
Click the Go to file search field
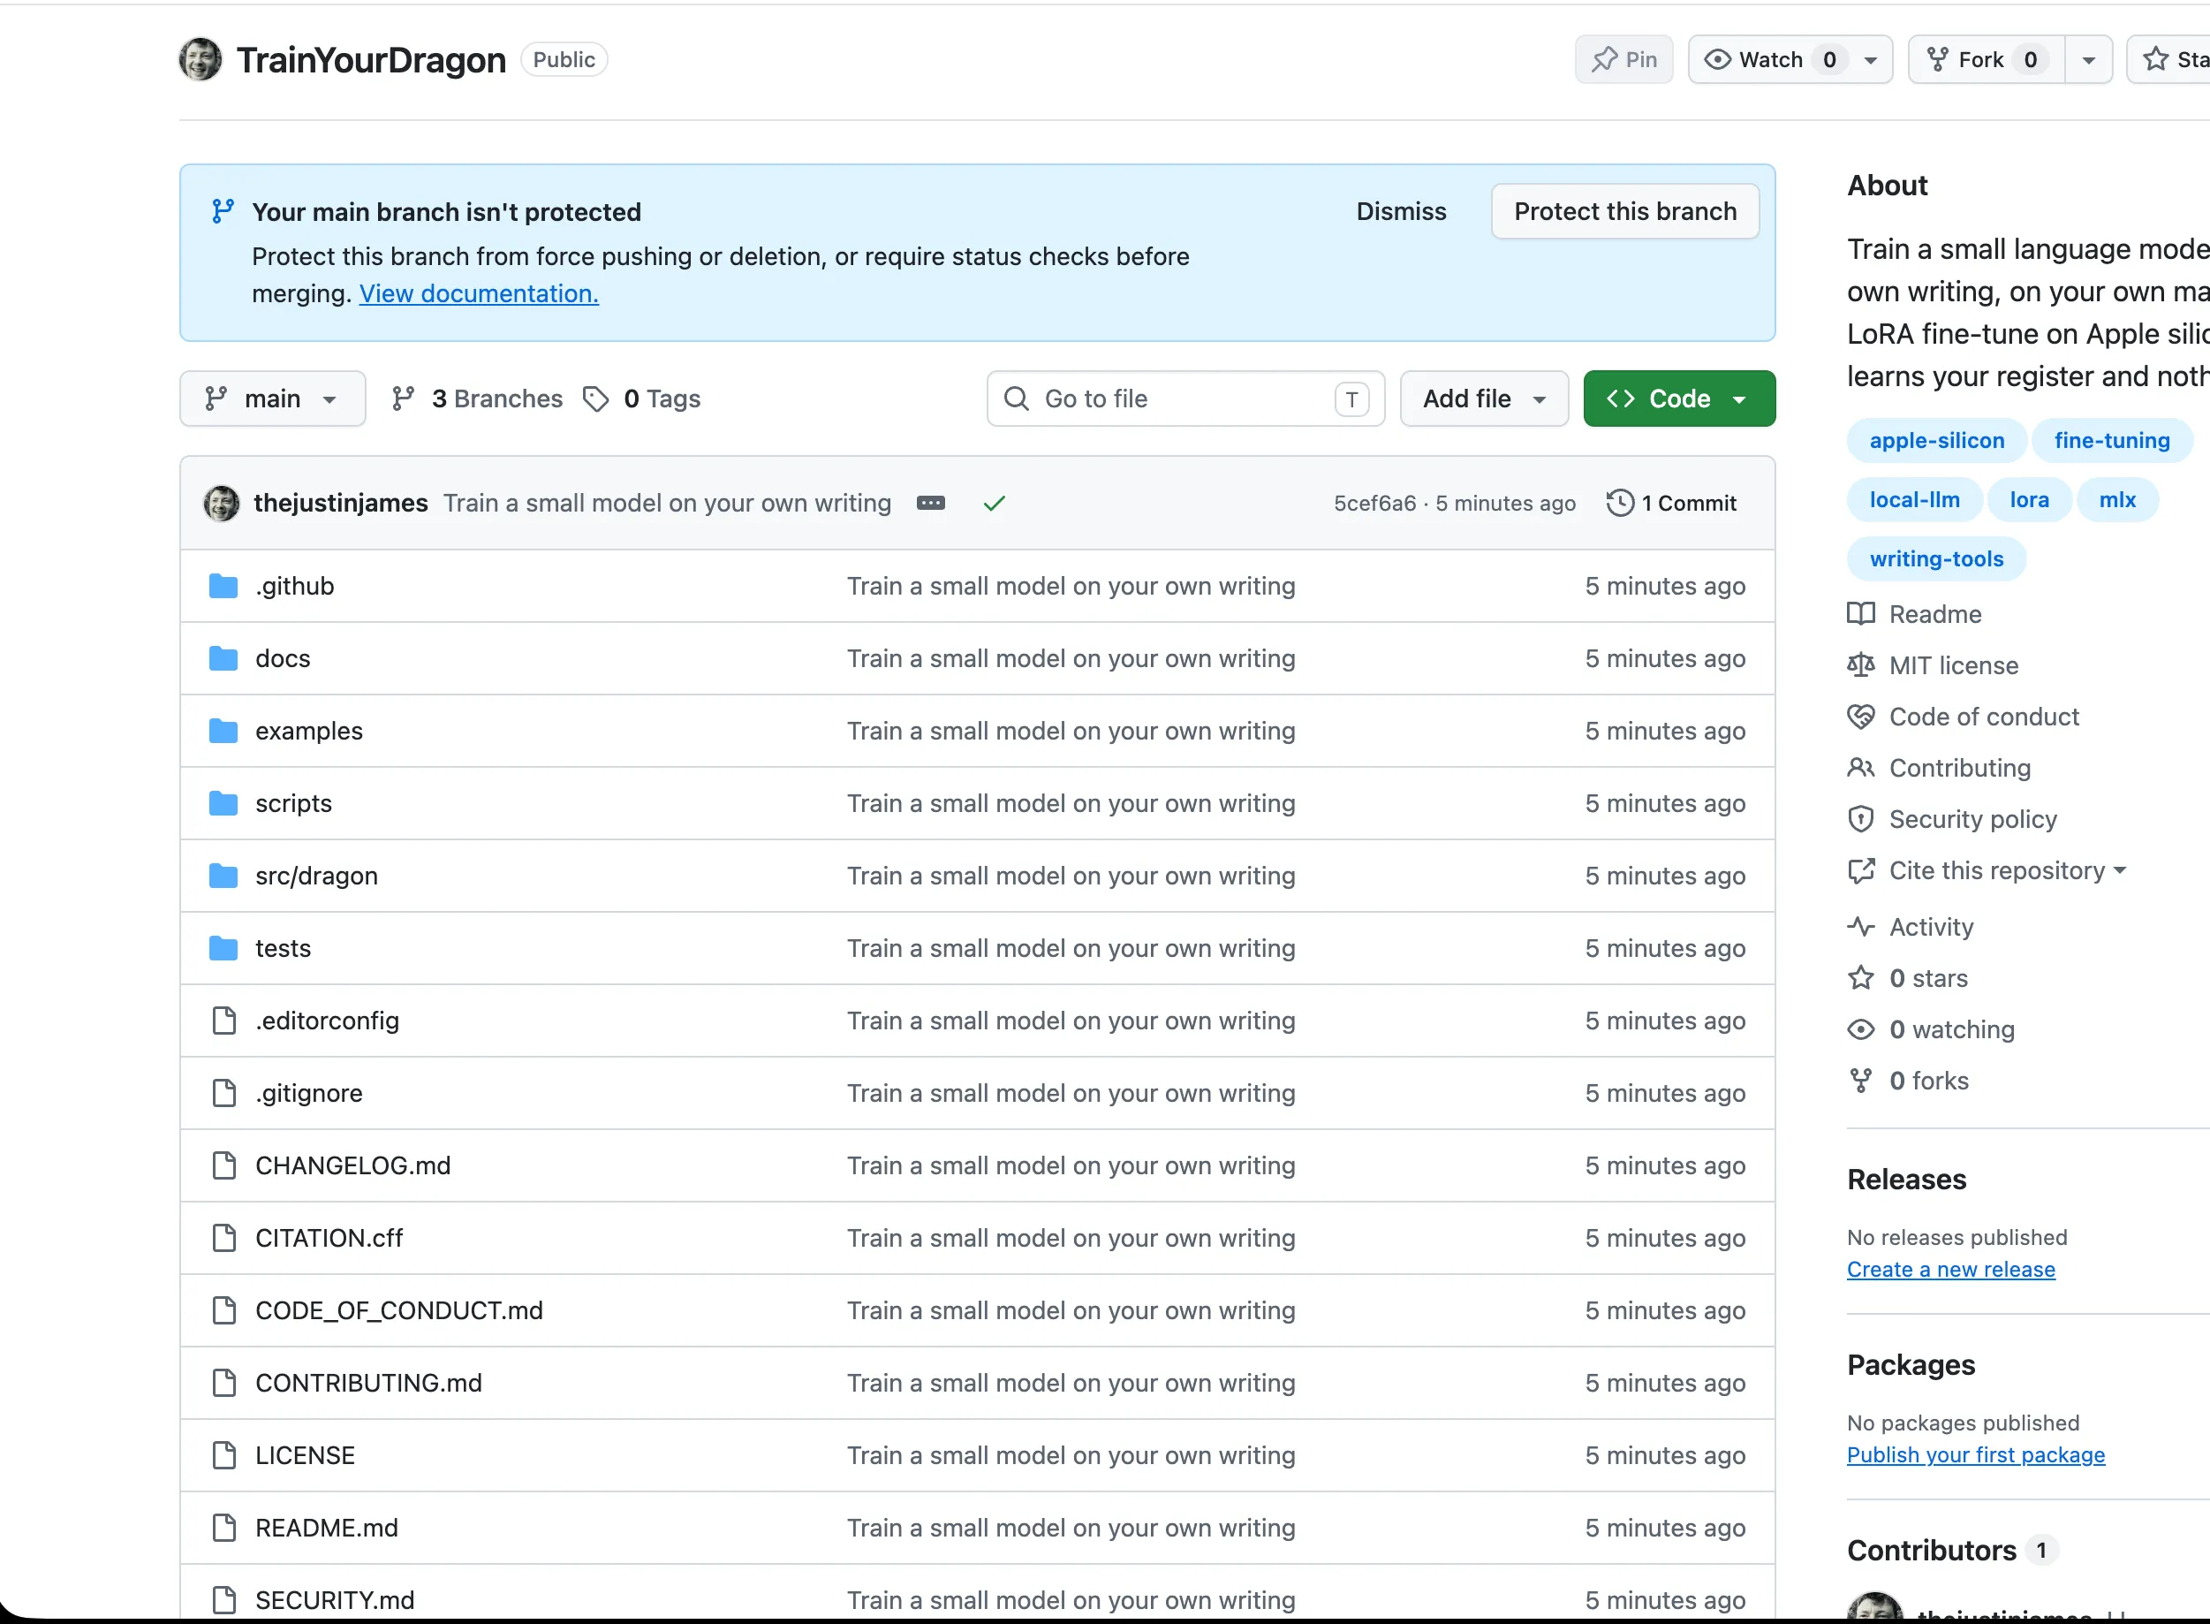pyautogui.click(x=1186, y=399)
